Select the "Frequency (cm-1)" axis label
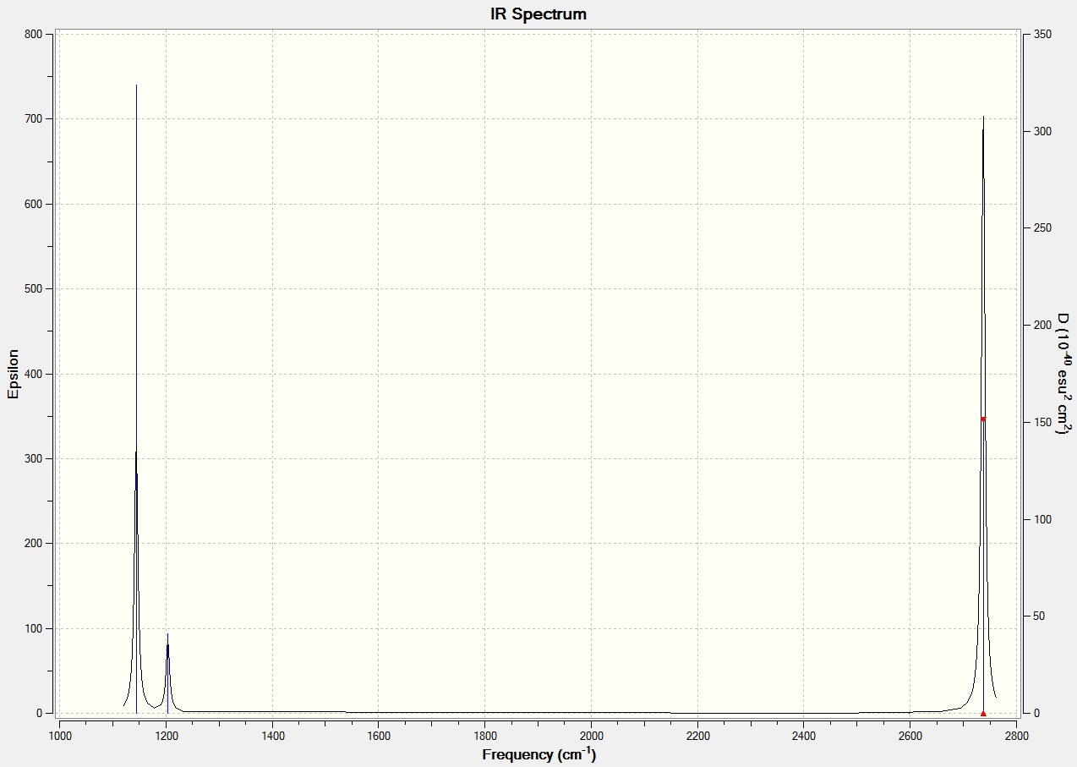Screen dimensions: 1077x767 point(538,753)
